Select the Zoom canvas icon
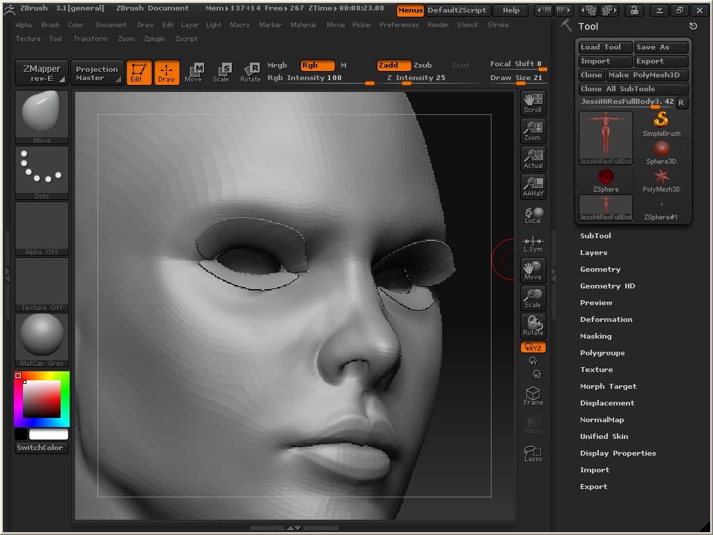 click(533, 130)
